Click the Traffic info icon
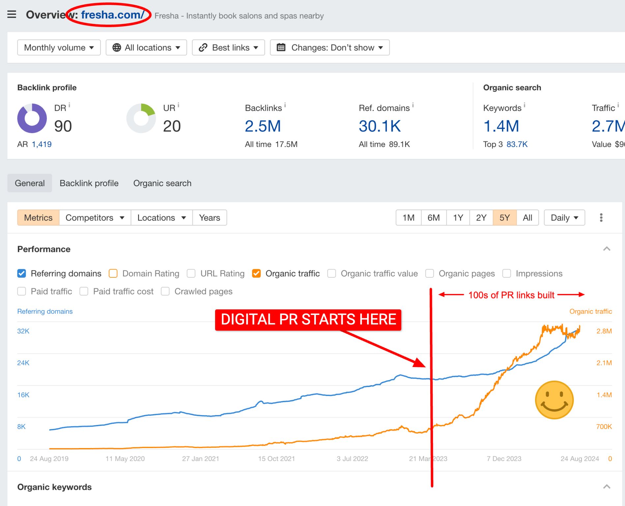This screenshot has height=506, width=625. tap(618, 105)
